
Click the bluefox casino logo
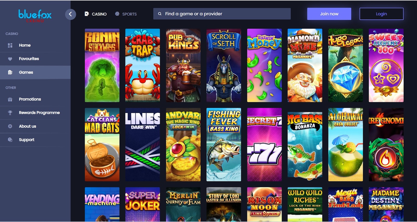coord(35,16)
